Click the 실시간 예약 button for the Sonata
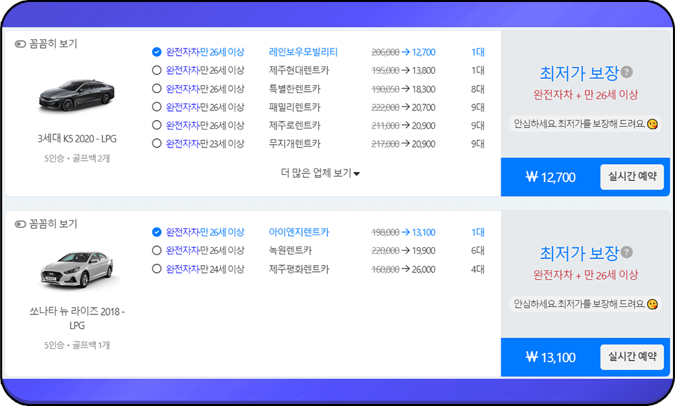This screenshot has width=675, height=406. [x=631, y=357]
